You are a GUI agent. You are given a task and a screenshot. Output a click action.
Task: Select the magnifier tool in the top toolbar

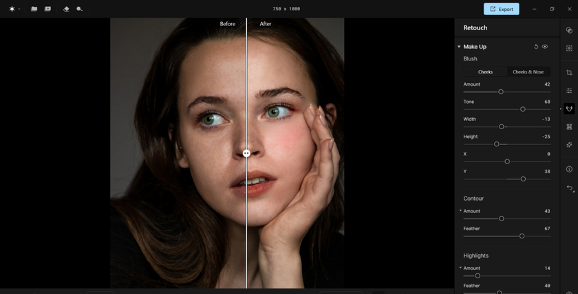click(79, 9)
